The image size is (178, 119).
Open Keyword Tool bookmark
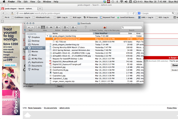click(107, 17)
